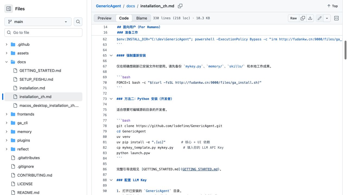Expand the memory folder chevron
The height and width of the screenshot is (195, 347).
coord(7,132)
